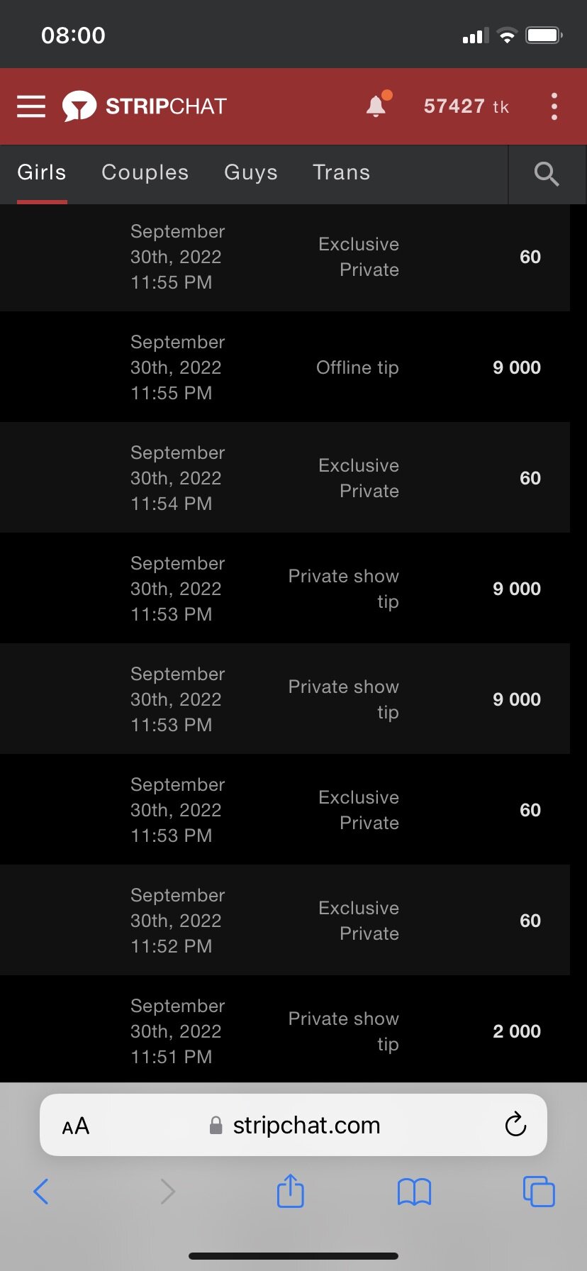Select the Offline tip 9 000 transaction
This screenshot has height=1271, width=587.
point(285,367)
